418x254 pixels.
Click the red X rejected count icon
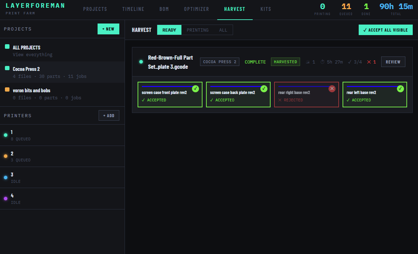click(x=369, y=62)
